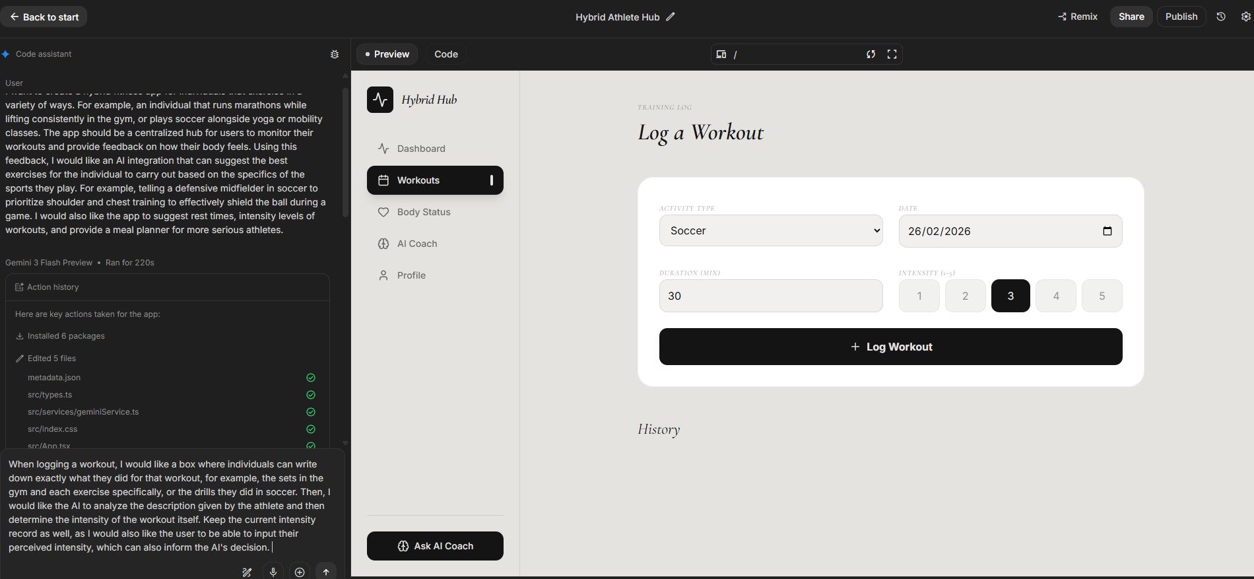Reload the preview with refresh icon

(871, 54)
